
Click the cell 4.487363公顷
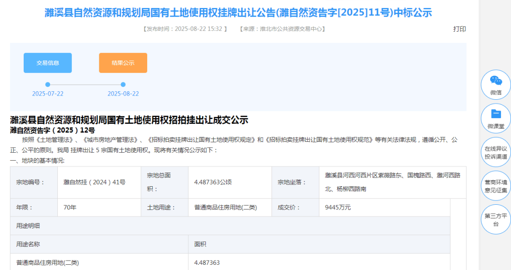point(230,183)
